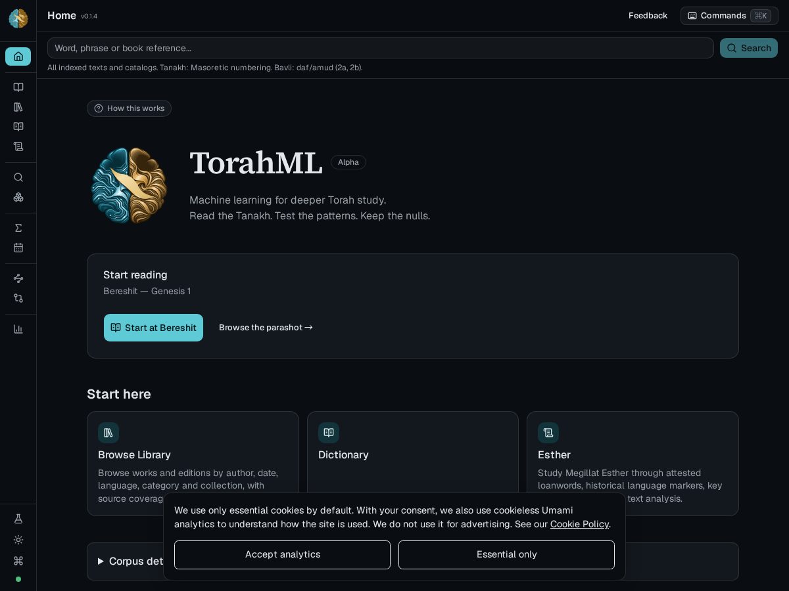
Task: Focus the word or phrase search field
Action: [x=380, y=48]
